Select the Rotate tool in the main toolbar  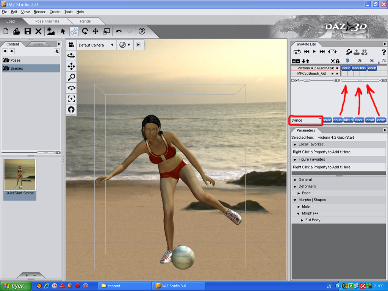[85, 31]
